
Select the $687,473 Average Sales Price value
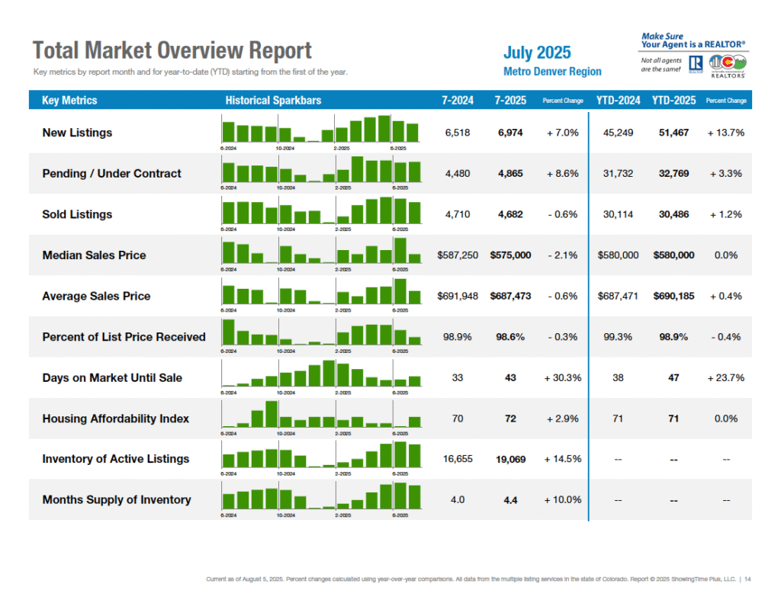click(510, 296)
